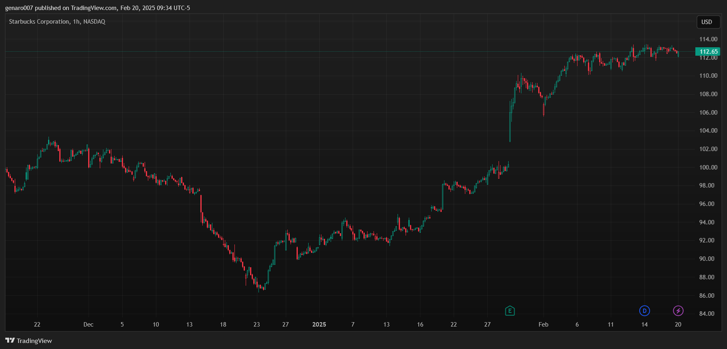Click the '14' time axis label
Image resolution: width=727 pixels, height=349 pixels.
tap(644, 324)
